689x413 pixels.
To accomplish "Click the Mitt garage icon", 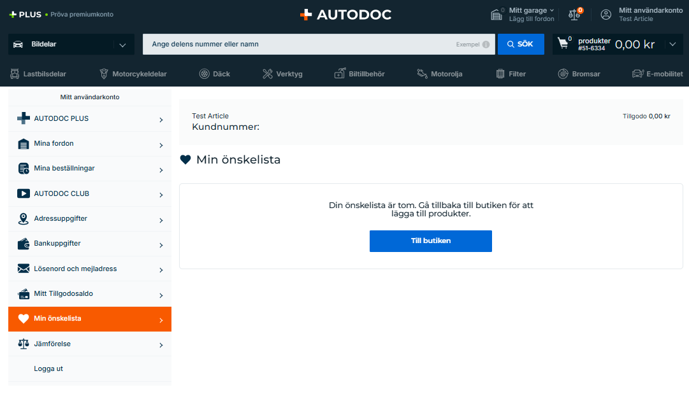I will (497, 15).
